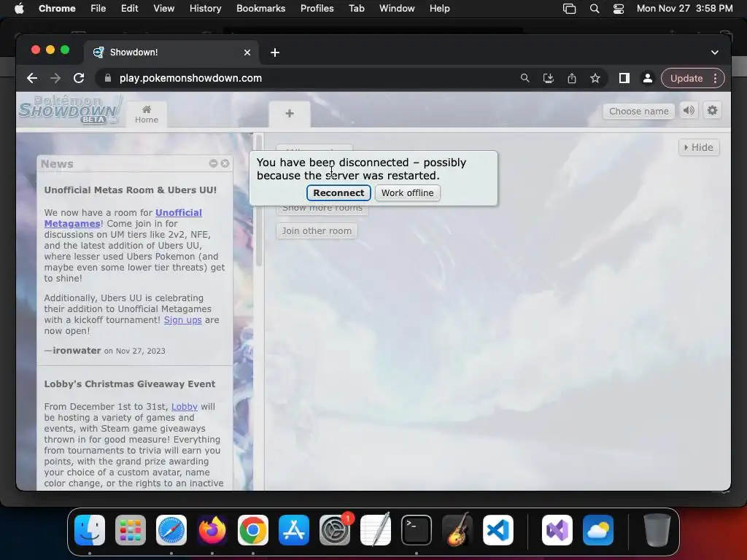This screenshot has width=747, height=560.
Task: Launch Safari from the Dock
Action: 171,530
